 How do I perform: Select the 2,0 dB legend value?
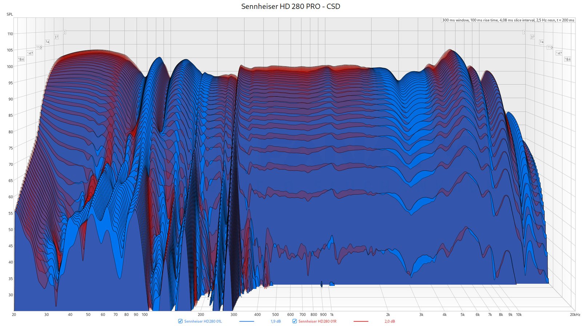390,321
